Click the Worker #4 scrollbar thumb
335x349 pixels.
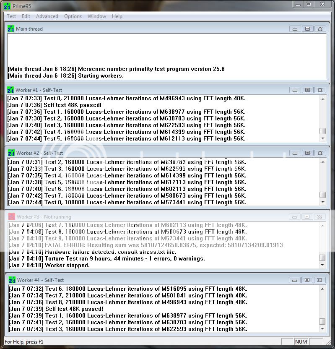pyautogui.click(x=322, y=321)
